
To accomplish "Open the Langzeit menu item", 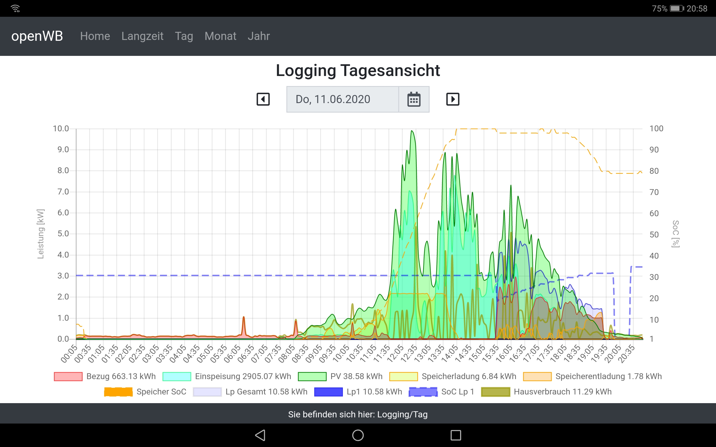I will tap(142, 36).
